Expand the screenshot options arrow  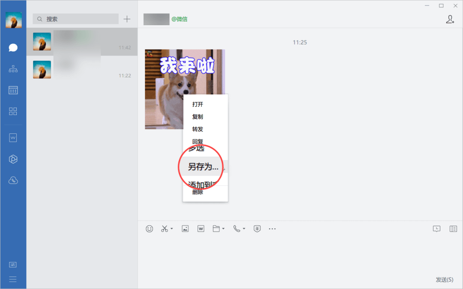click(x=171, y=229)
